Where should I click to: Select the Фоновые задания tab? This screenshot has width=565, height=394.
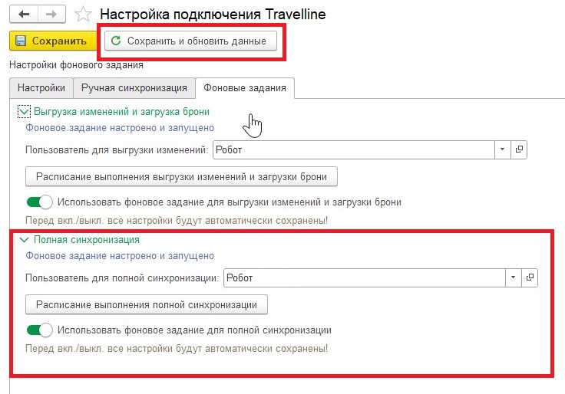[245, 88]
